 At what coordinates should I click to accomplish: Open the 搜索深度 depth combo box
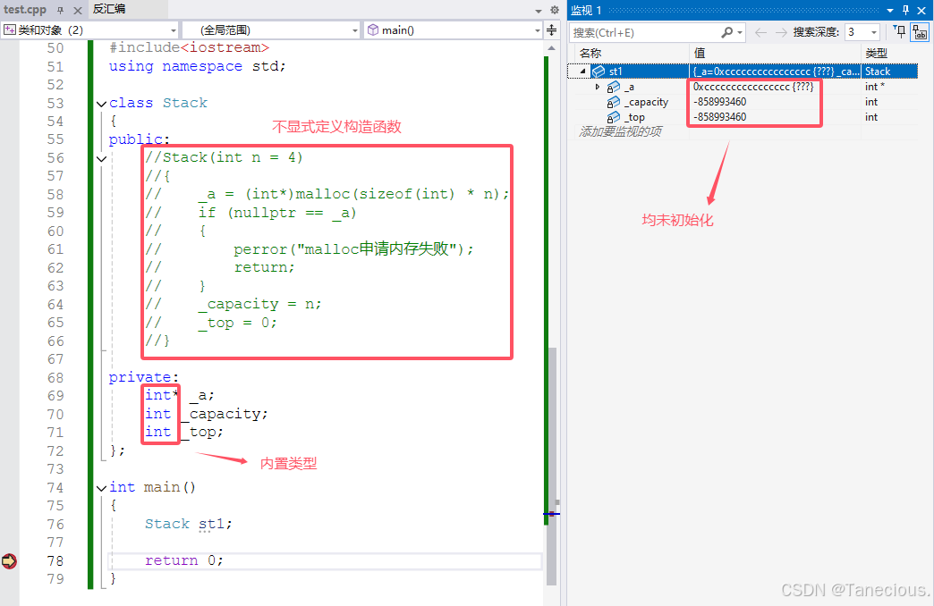[862, 32]
